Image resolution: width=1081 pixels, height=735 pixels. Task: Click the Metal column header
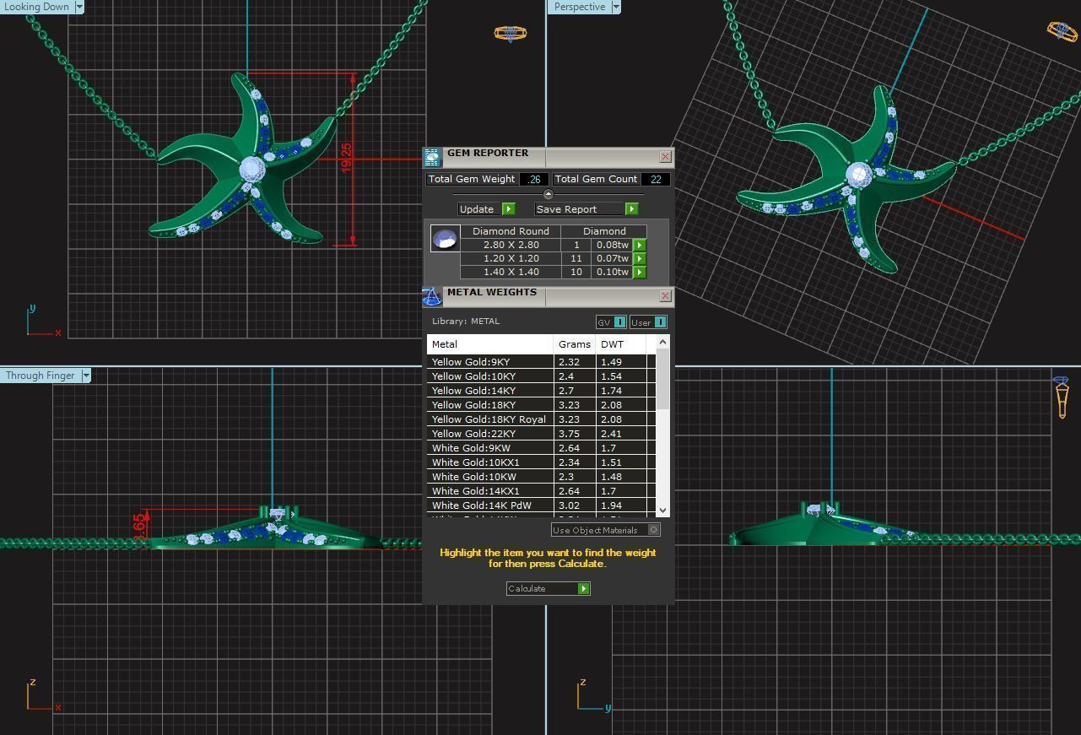coord(490,344)
